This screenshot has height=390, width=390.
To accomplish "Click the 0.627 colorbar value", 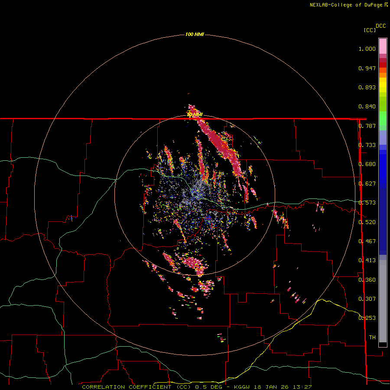I will [367, 184].
